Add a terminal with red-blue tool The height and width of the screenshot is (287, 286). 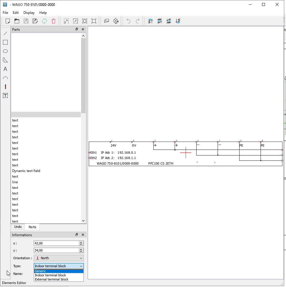(x=5, y=87)
